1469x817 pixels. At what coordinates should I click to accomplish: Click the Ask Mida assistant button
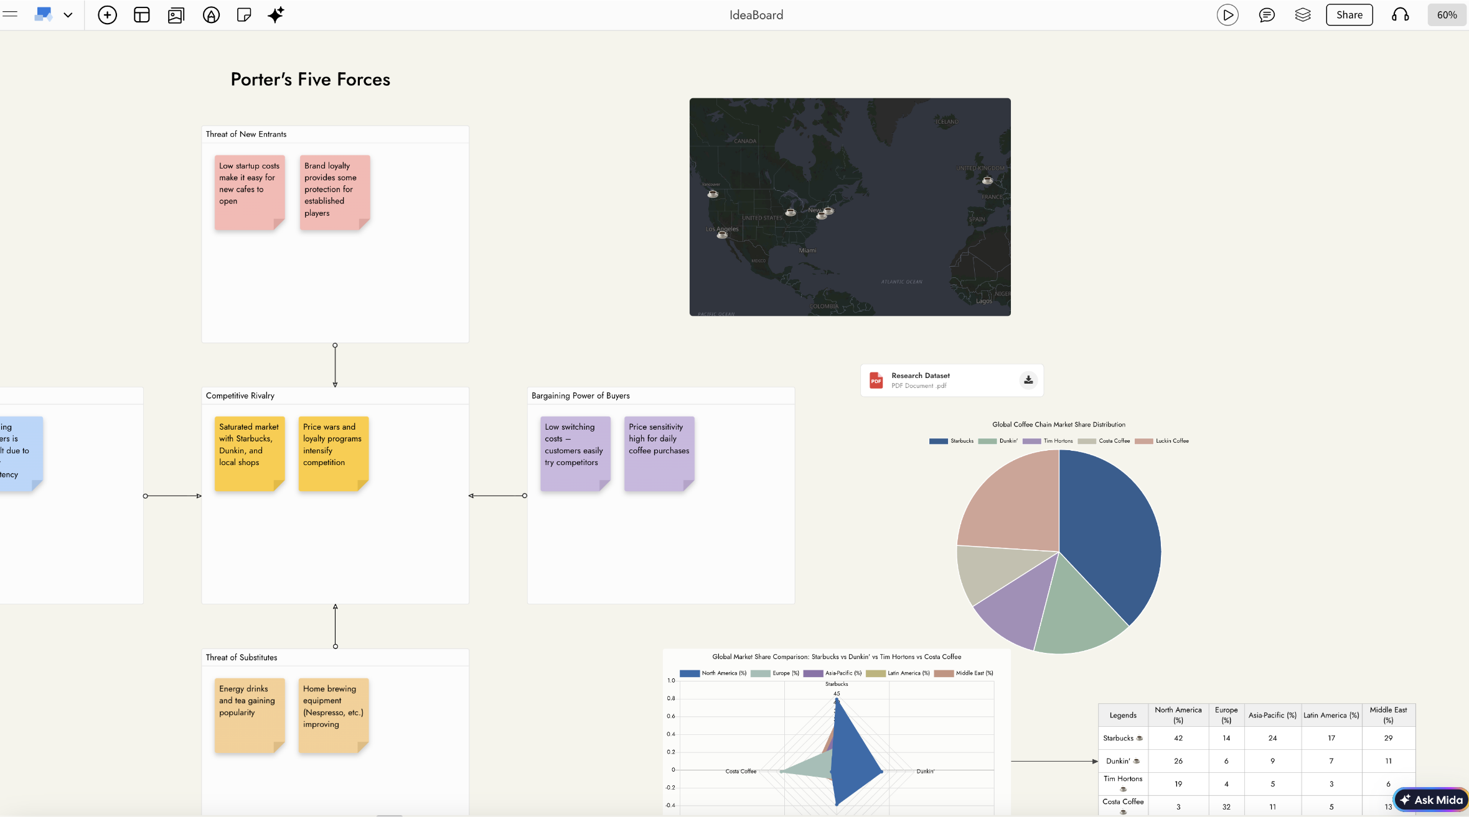[1432, 800]
